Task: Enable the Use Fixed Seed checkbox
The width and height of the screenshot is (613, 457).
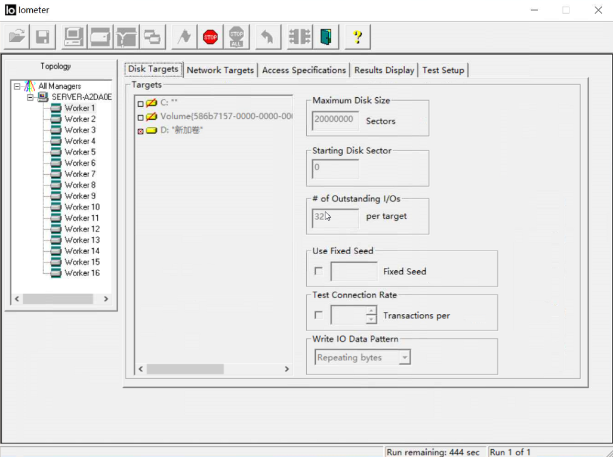Action: [319, 271]
